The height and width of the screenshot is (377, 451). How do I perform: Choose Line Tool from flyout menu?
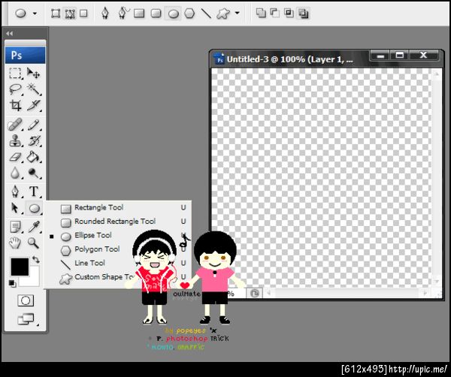(118, 263)
